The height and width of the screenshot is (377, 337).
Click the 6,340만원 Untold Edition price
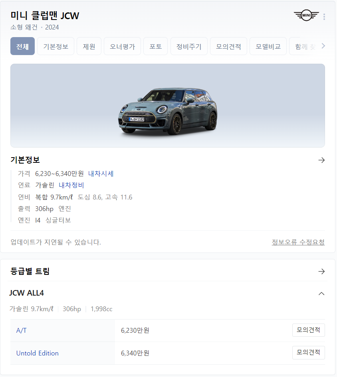tap(135, 353)
